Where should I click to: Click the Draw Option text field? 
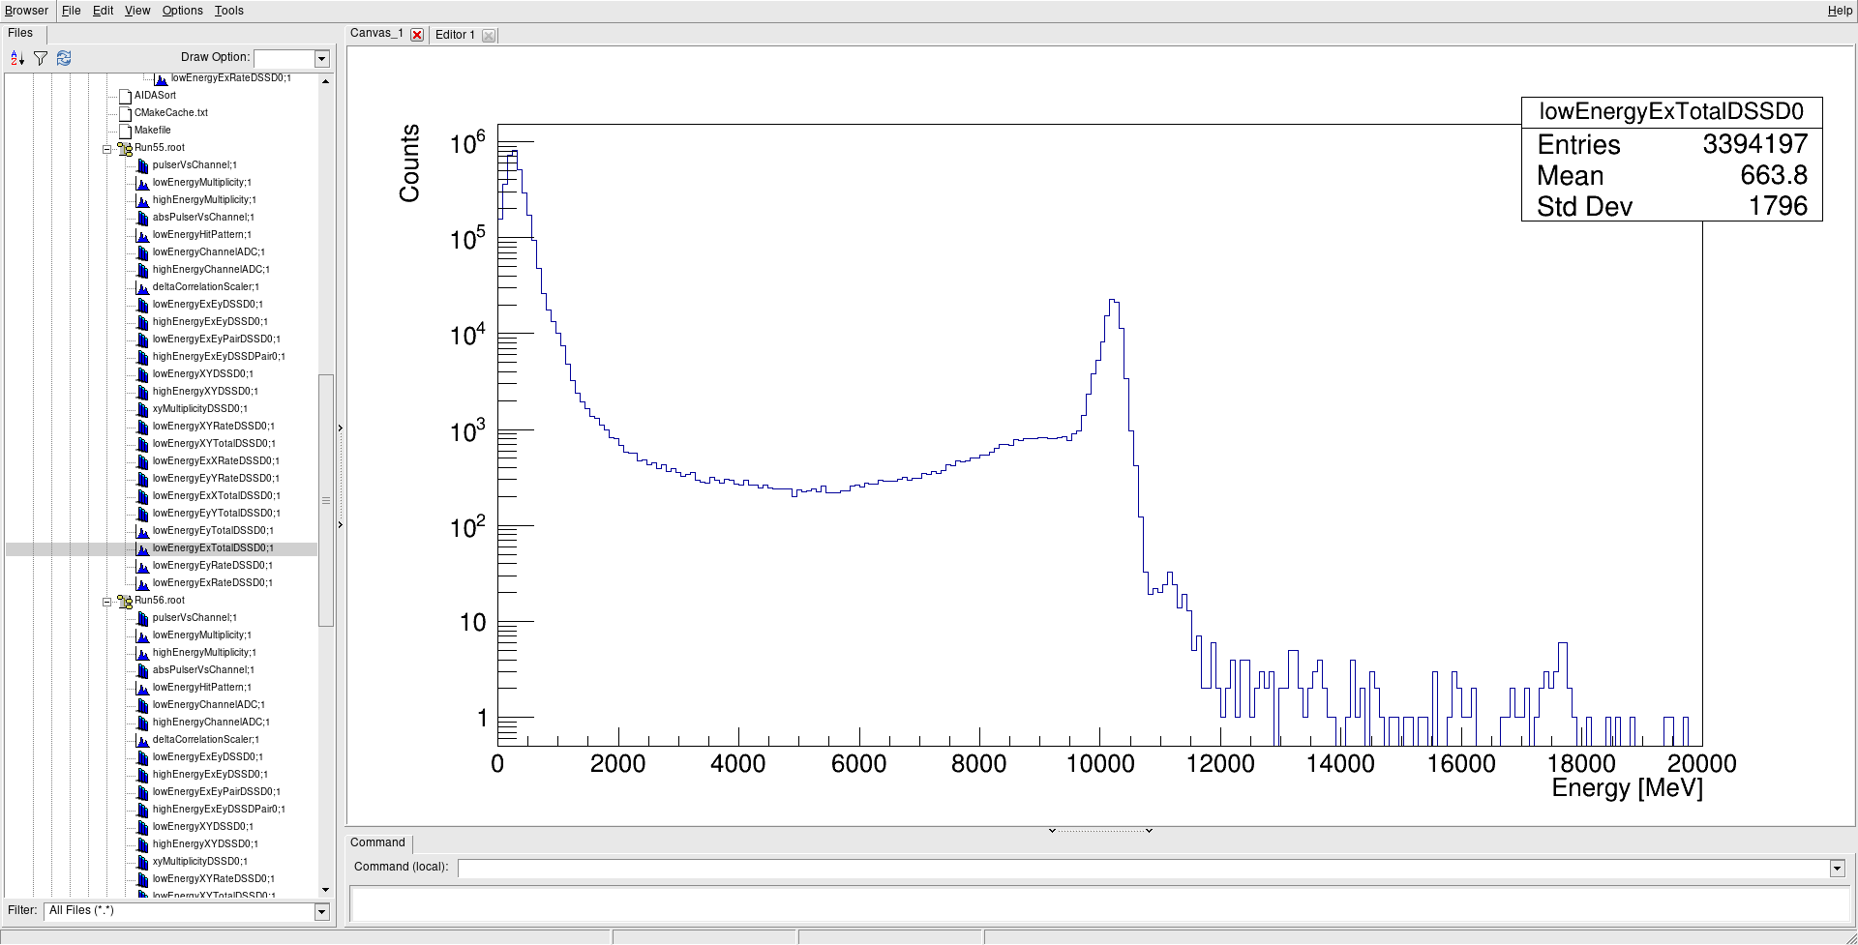click(285, 59)
